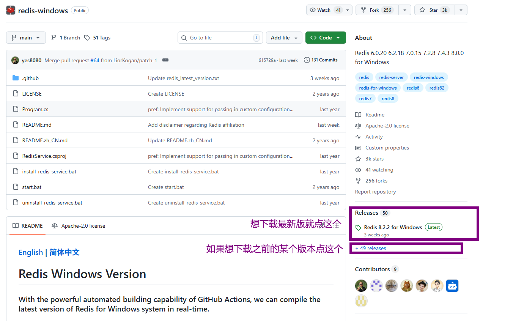Click the yes8080 commit author avatar
Screen dimensions: 524x321
tap(15, 60)
